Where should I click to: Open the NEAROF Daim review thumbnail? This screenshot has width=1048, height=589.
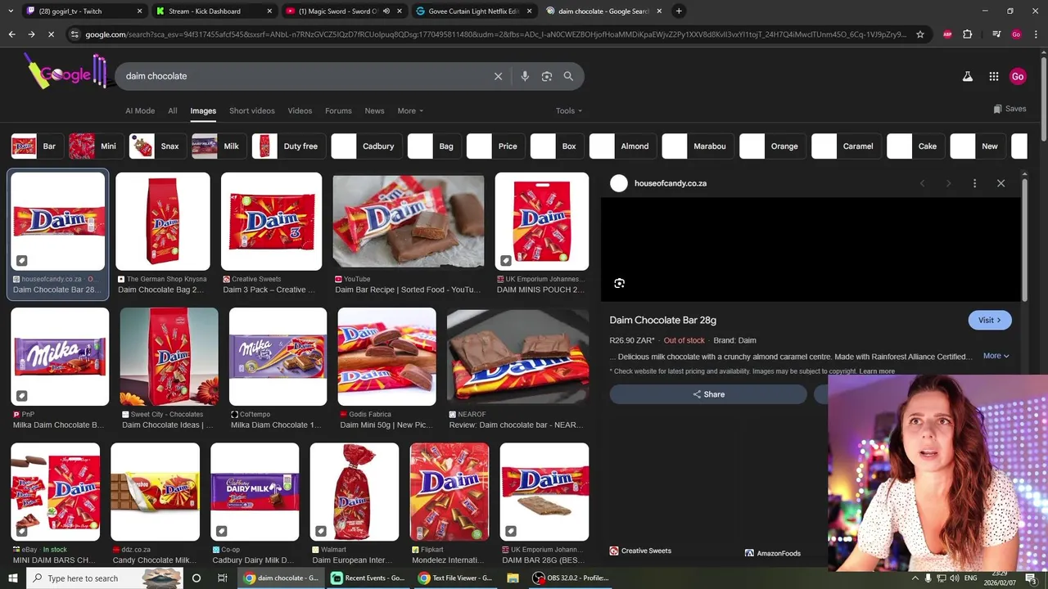point(517,357)
